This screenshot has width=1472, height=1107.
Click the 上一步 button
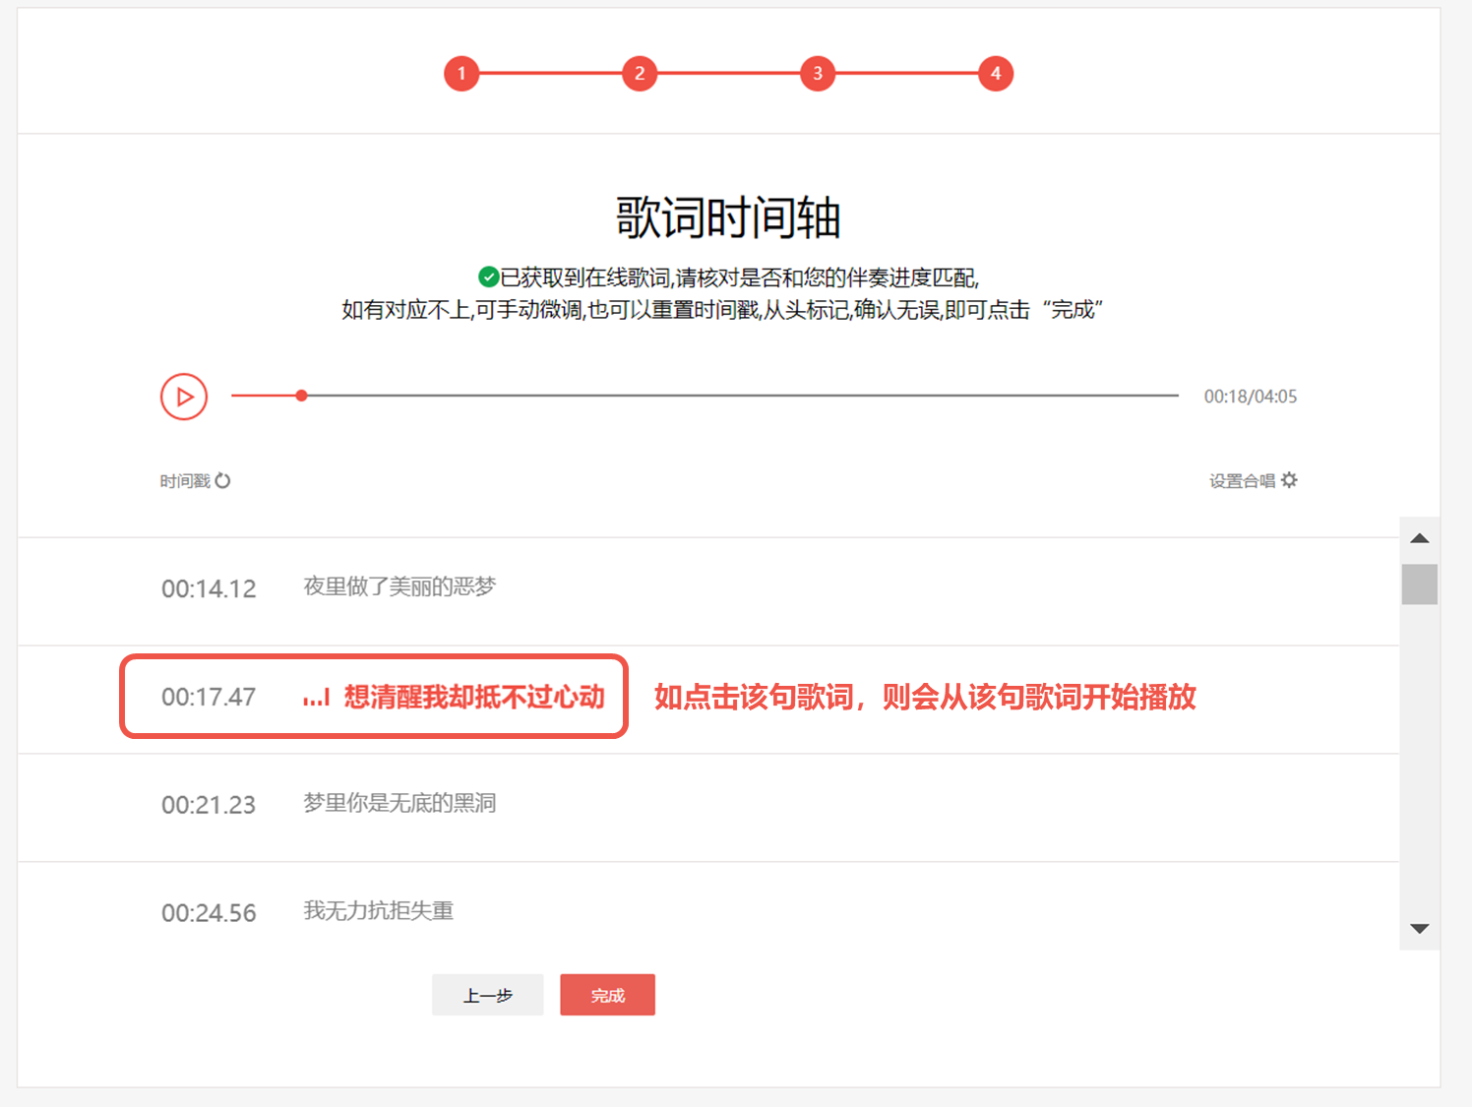487,995
